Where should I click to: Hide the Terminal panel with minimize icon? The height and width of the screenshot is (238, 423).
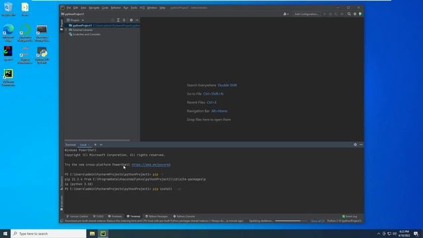point(361,145)
